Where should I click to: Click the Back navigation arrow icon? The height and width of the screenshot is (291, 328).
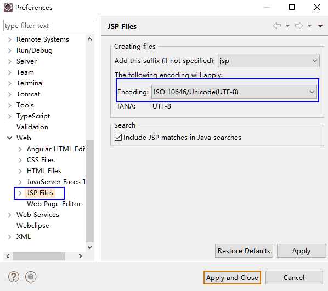pos(277,26)
